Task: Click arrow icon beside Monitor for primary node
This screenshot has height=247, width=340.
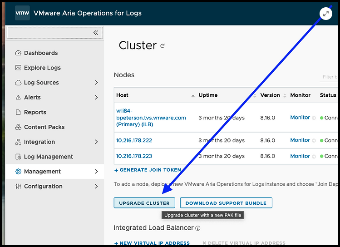Action: [314, 118]
